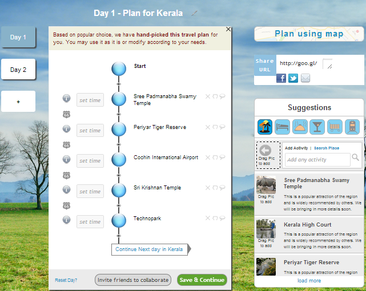Viewport: 366px width, 291px height.
Task: Expand Continue Next day in Kerala
Action: [150, 249]
